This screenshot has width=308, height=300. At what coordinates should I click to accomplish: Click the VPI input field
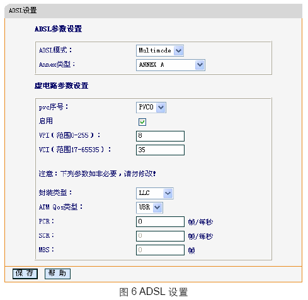[x=160, y=136]
